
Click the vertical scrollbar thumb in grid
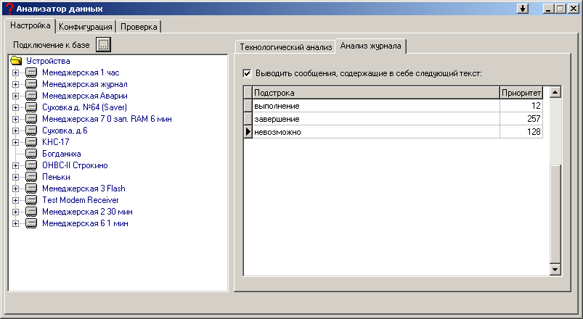pyautogui.click(x=555, y=215)
